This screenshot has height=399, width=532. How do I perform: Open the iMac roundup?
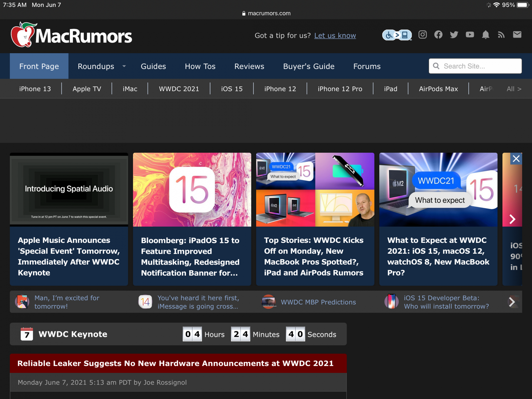[130, 89]
